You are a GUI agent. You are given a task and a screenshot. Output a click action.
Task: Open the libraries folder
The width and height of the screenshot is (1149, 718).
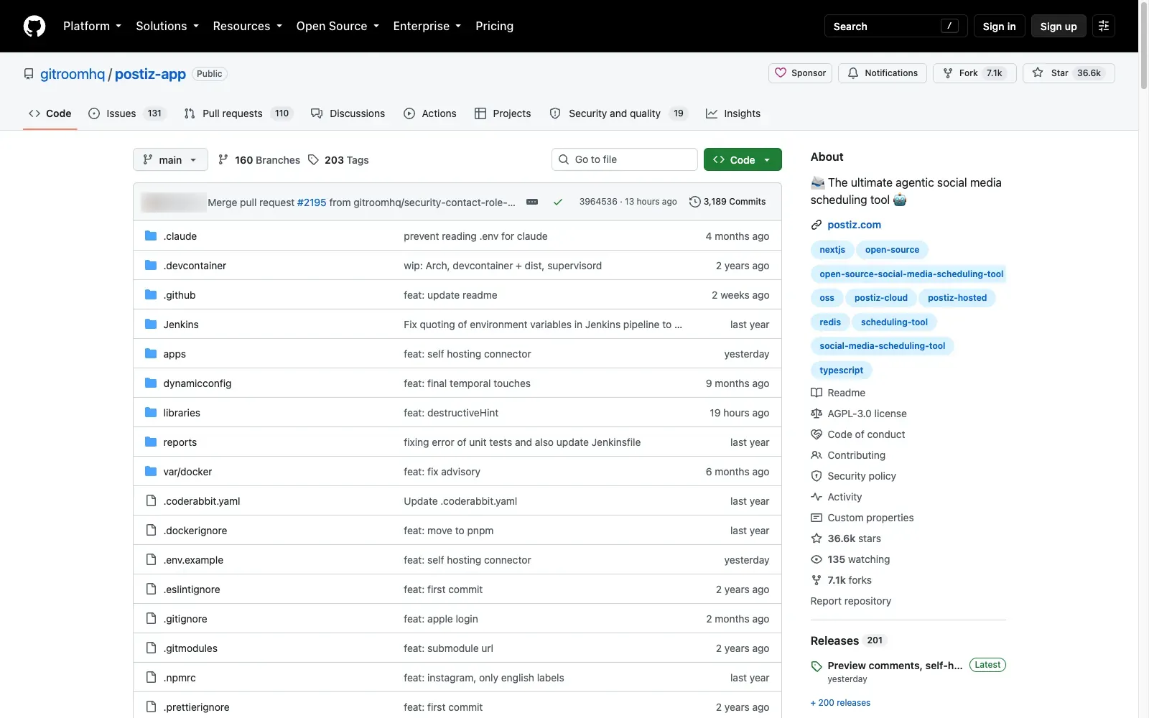point(182,413)
